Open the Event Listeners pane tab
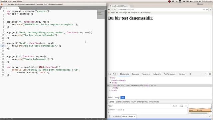Screen dimensions: 213x120 (x=123, y=102)
